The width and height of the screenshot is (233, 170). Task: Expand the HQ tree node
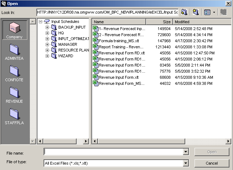47,33
